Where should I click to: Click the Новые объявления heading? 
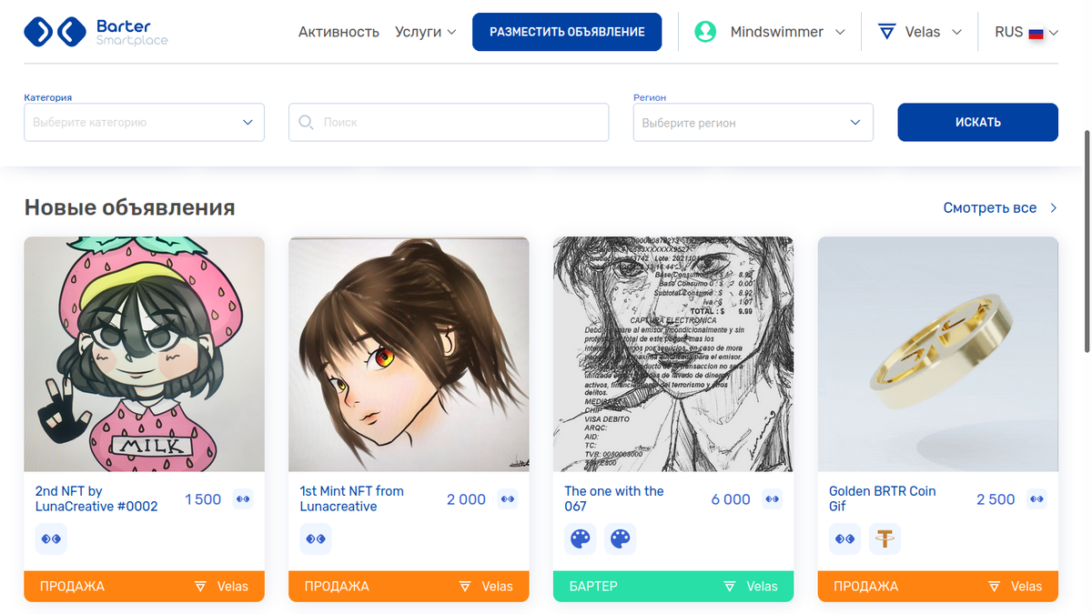[129, 207]
